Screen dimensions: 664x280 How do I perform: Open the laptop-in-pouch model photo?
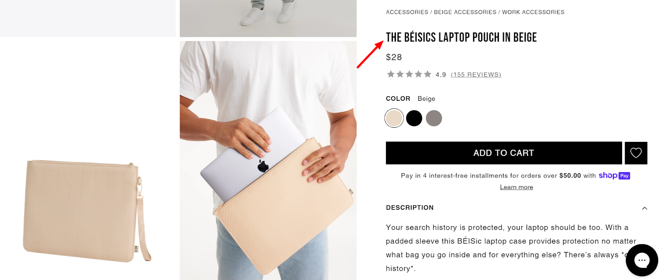coord(268,160)
